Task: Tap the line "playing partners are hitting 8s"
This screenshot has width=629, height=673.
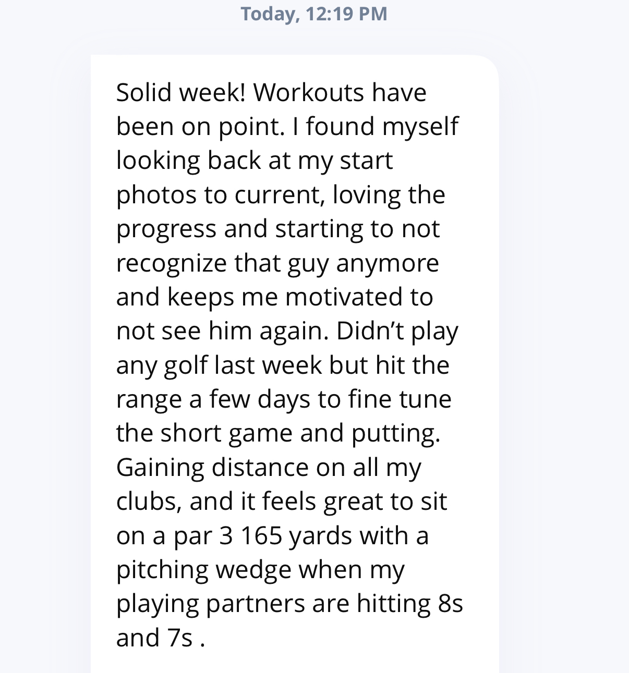Action: [289, 604]
